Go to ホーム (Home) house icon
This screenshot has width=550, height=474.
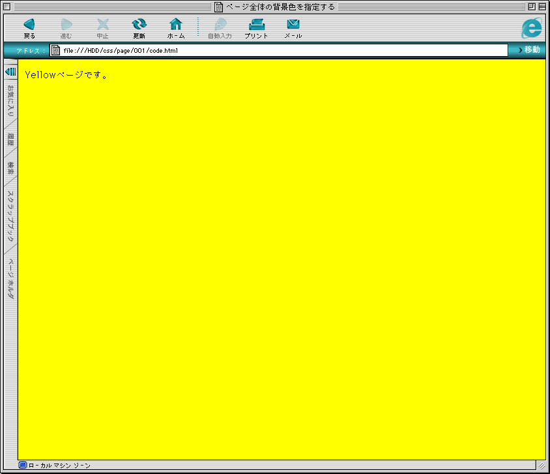coord(175,25)
